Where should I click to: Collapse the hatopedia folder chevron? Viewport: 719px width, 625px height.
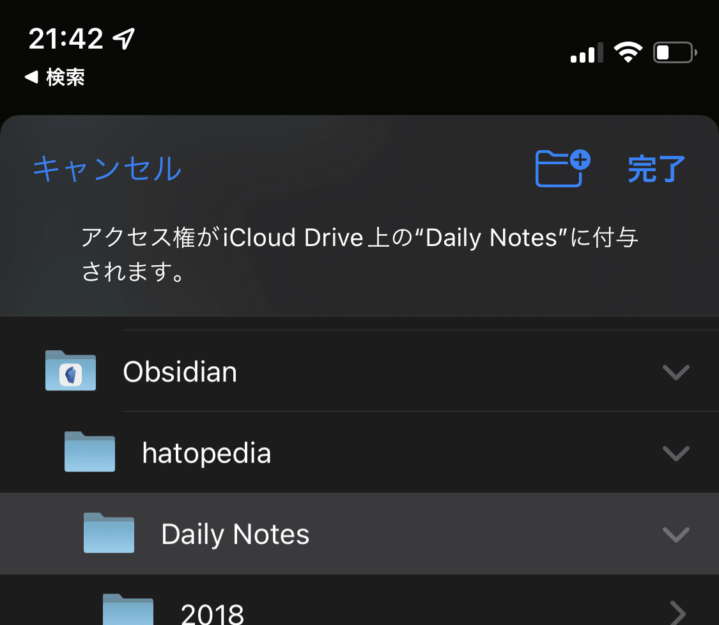pos(676,453)
